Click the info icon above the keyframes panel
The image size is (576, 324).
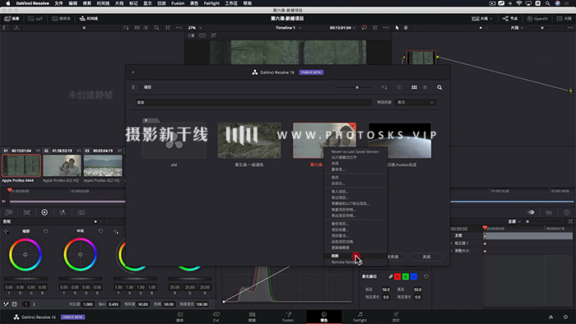(567, 212)
